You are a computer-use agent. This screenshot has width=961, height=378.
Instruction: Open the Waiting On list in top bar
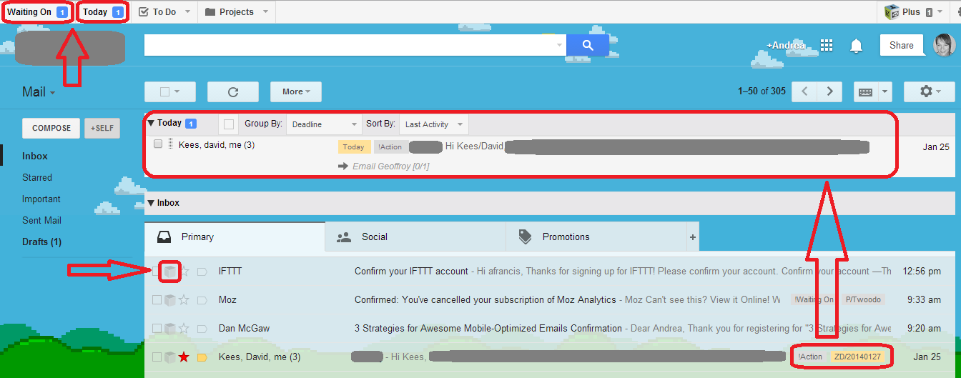(37, 12)
